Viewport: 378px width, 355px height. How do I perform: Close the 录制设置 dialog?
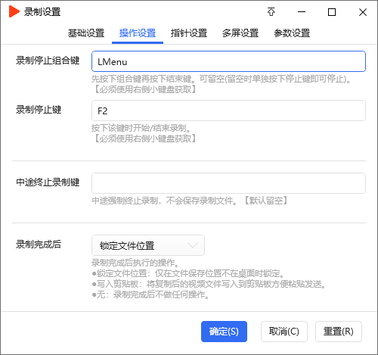[363, 12]
